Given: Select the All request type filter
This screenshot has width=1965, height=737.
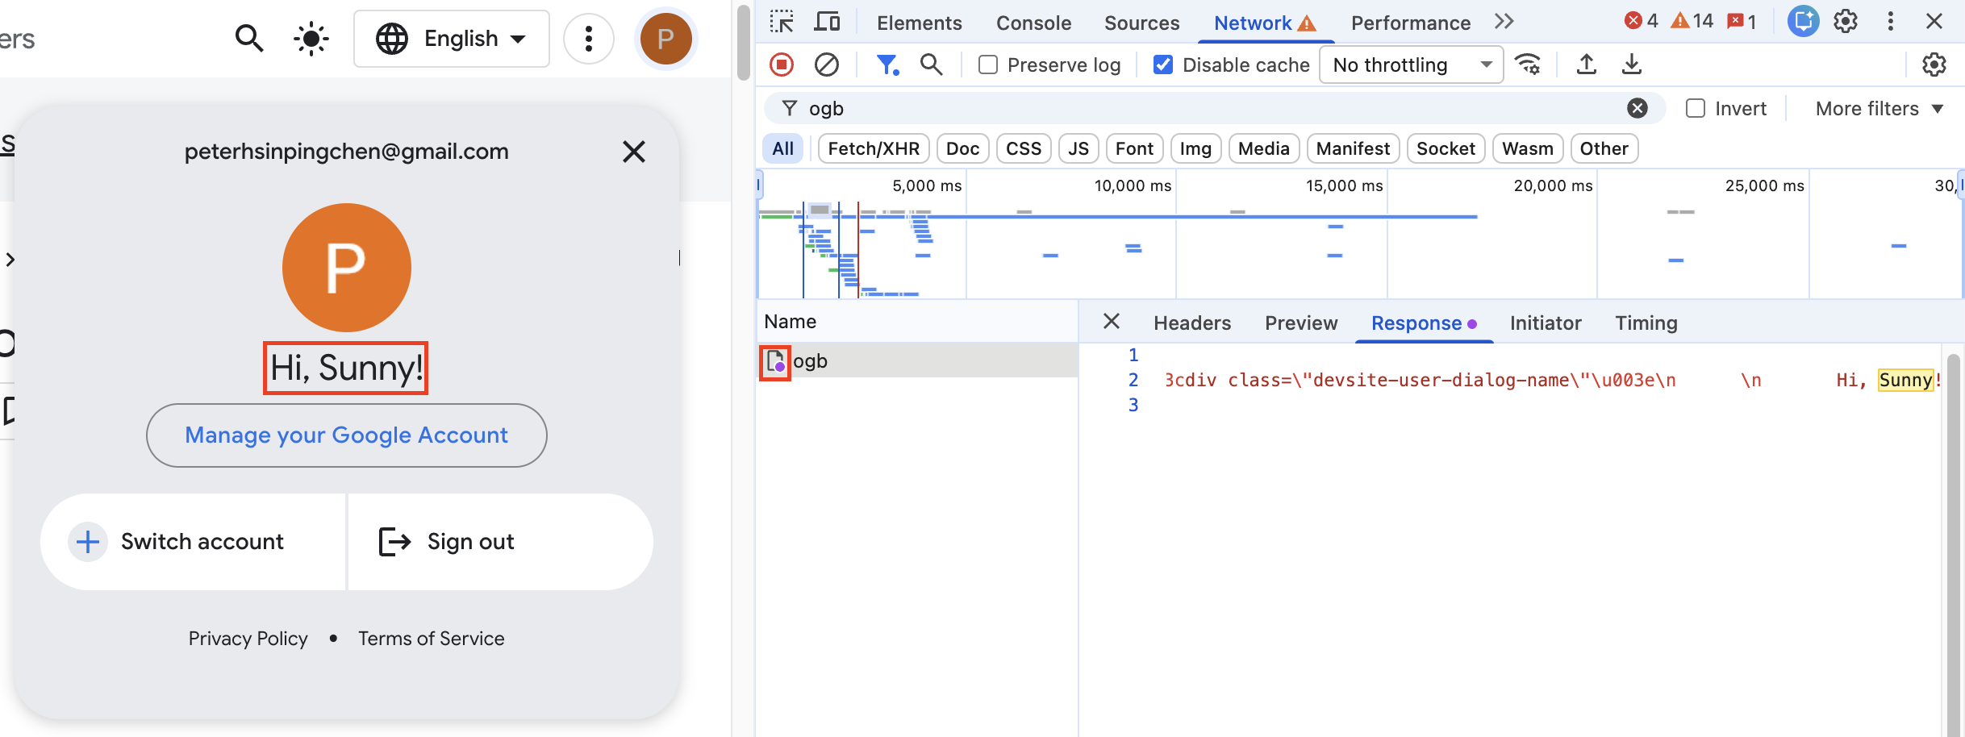Looking at the screenshot, I should 782,148.
